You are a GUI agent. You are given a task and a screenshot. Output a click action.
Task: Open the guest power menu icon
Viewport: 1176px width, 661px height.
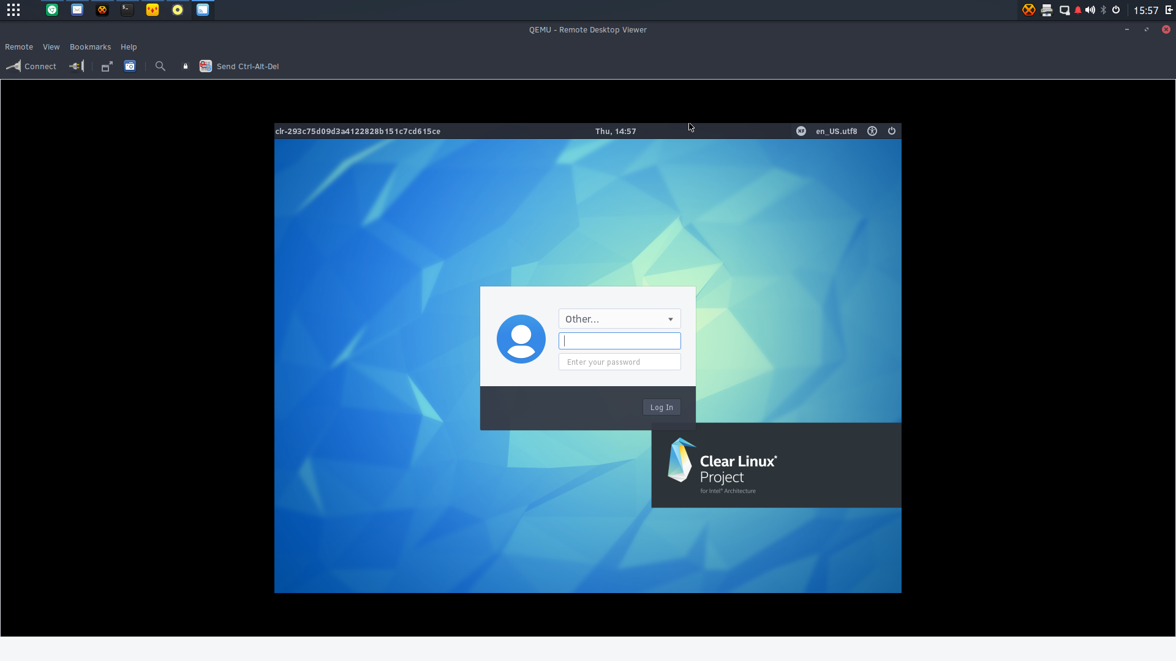[x=892, y=131]
